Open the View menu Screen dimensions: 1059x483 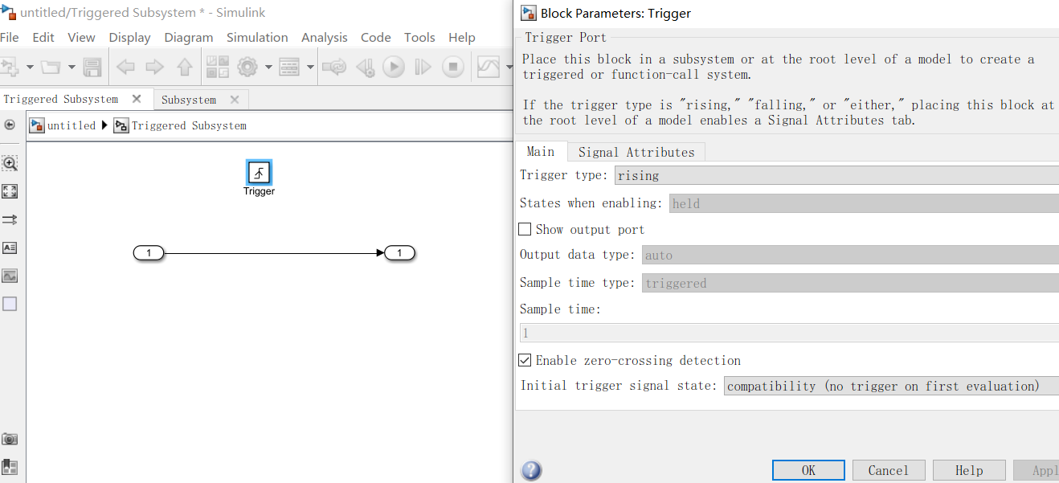tap(81, 37)
